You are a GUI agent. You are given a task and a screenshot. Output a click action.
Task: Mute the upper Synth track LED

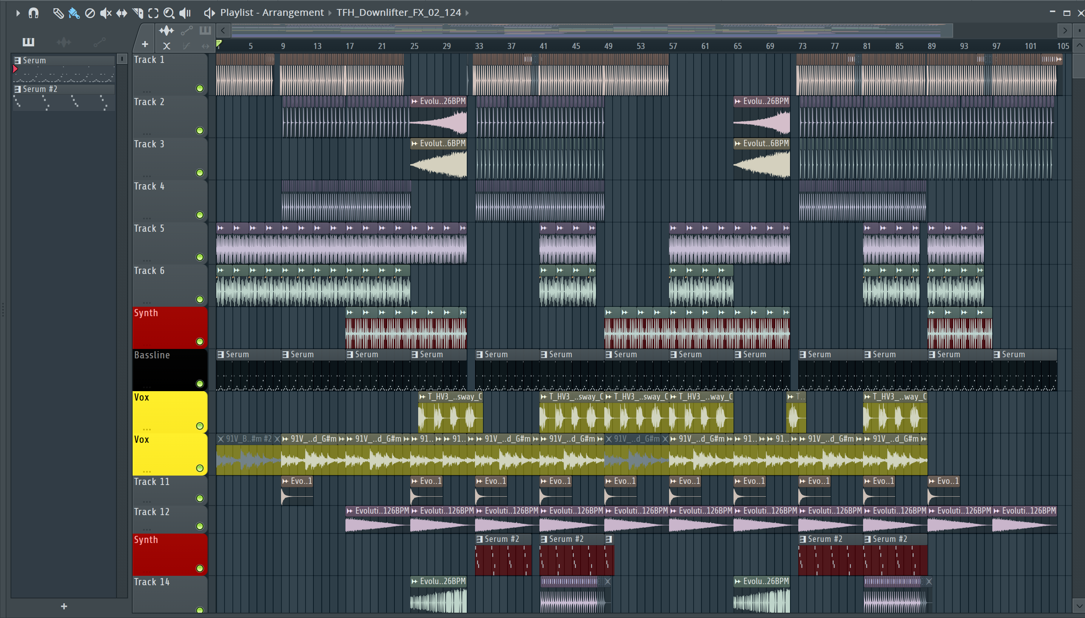199,341
